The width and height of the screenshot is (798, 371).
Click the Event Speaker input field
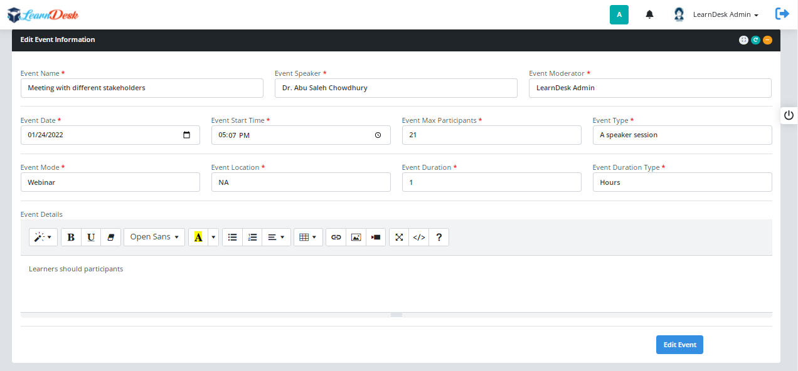click(396, 88)
